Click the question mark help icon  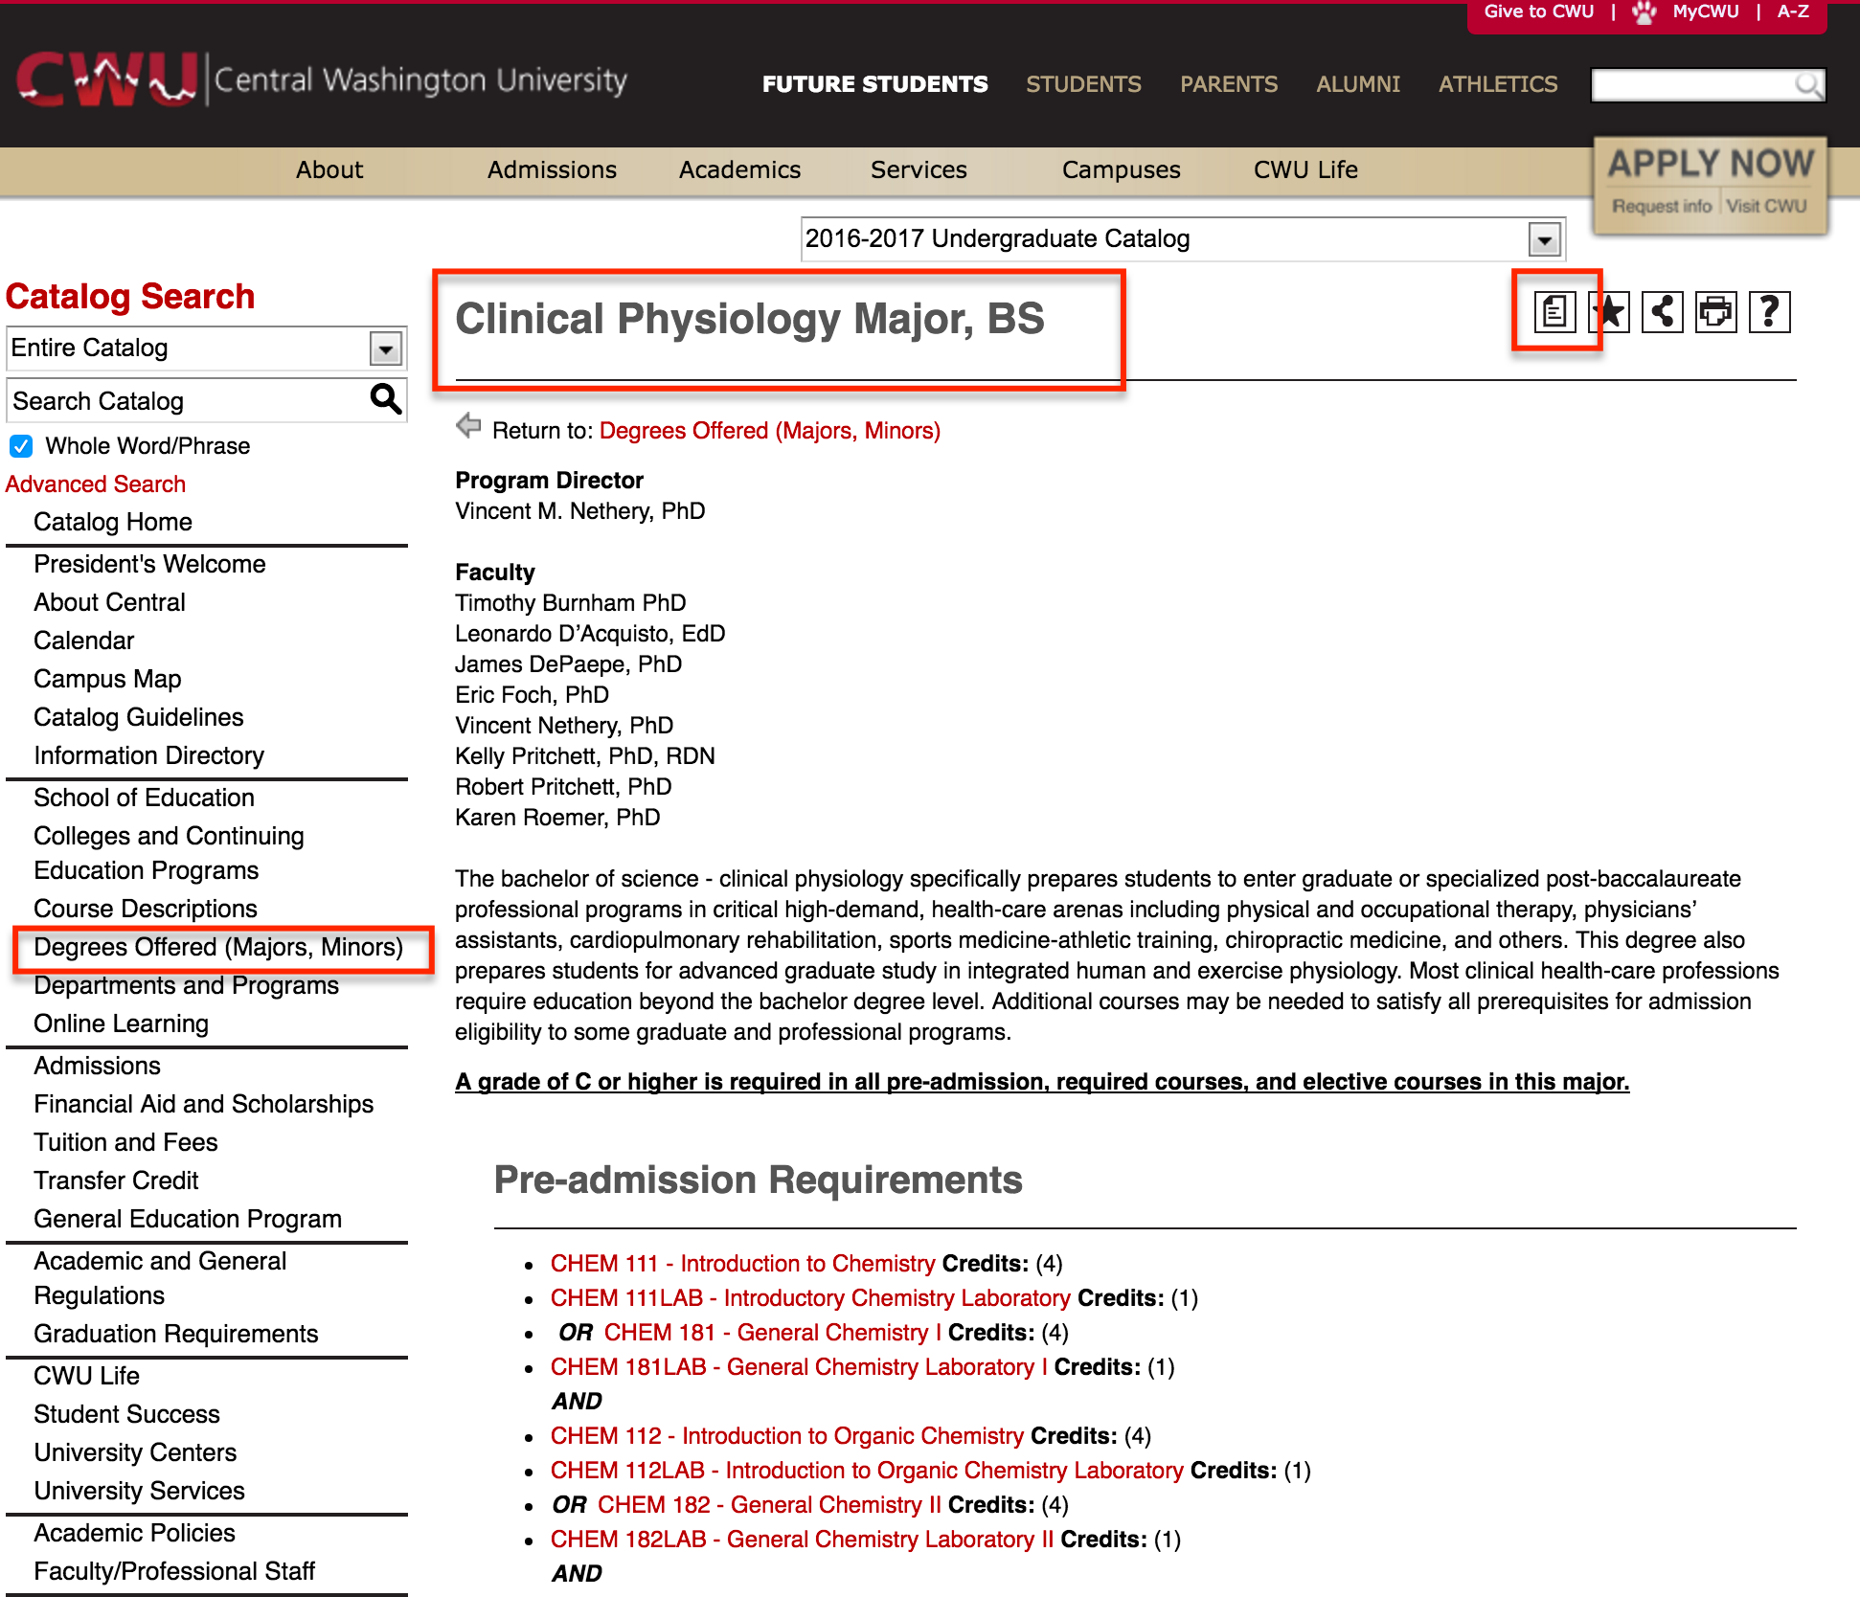pos(1770,312)
